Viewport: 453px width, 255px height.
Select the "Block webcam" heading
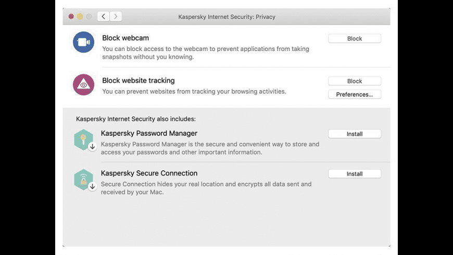click(x=125, y=38)
